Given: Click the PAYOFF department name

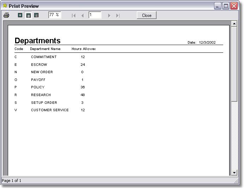Looking at the screenshot, I should pyautogui.click(x=38, y=80).
